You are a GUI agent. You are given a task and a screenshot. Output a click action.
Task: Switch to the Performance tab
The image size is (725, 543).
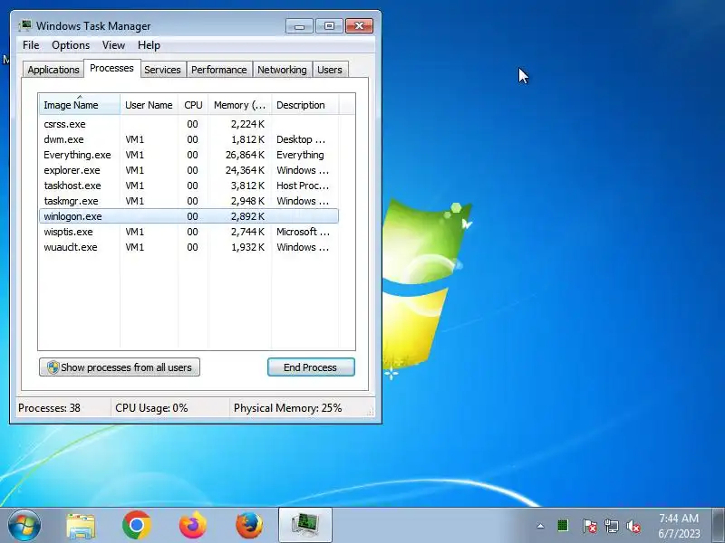tap(218, 70)
